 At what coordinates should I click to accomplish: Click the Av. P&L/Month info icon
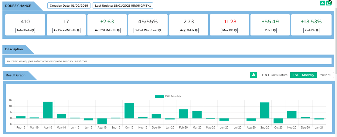click(118, 30)
